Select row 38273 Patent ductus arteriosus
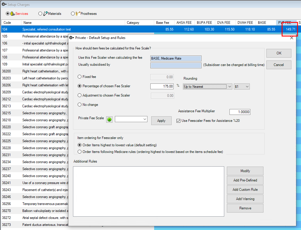This screenshot has width=301, height=230. point(35,225)
